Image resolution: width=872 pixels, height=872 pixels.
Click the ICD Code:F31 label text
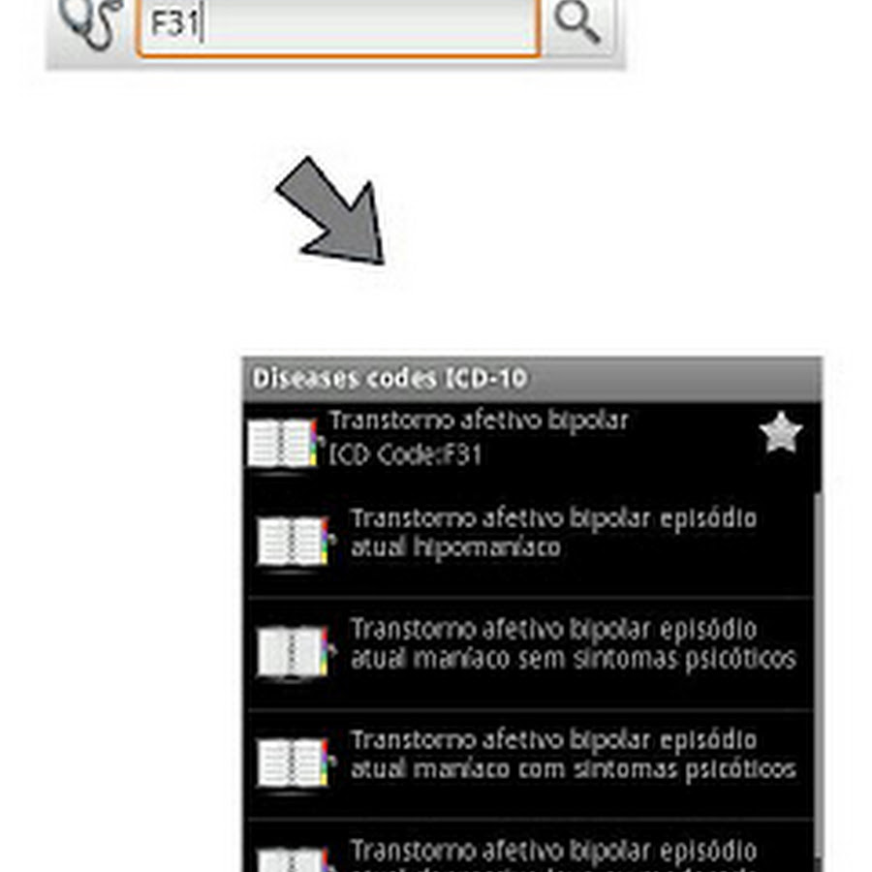tap(405, 455)
